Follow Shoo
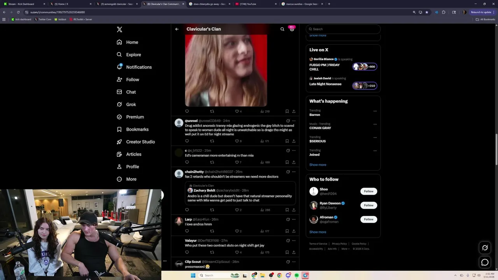This screenshot has height=280, width=498. [369, 191]
